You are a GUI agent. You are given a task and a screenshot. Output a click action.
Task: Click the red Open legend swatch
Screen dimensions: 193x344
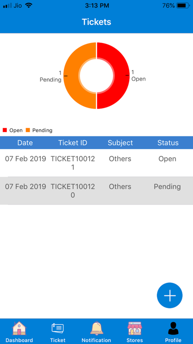pos(5,130)
